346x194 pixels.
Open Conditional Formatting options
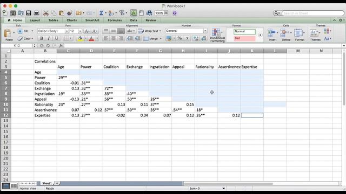(217, 35)
